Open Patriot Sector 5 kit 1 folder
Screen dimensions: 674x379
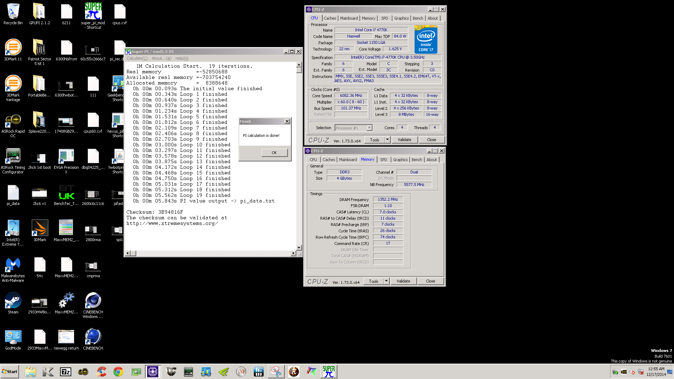pos(39,52)
